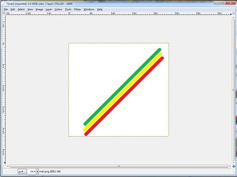
Task: Click the GIMP icon in the title bar
Action: pyautogui.click(x=4, y=3)
